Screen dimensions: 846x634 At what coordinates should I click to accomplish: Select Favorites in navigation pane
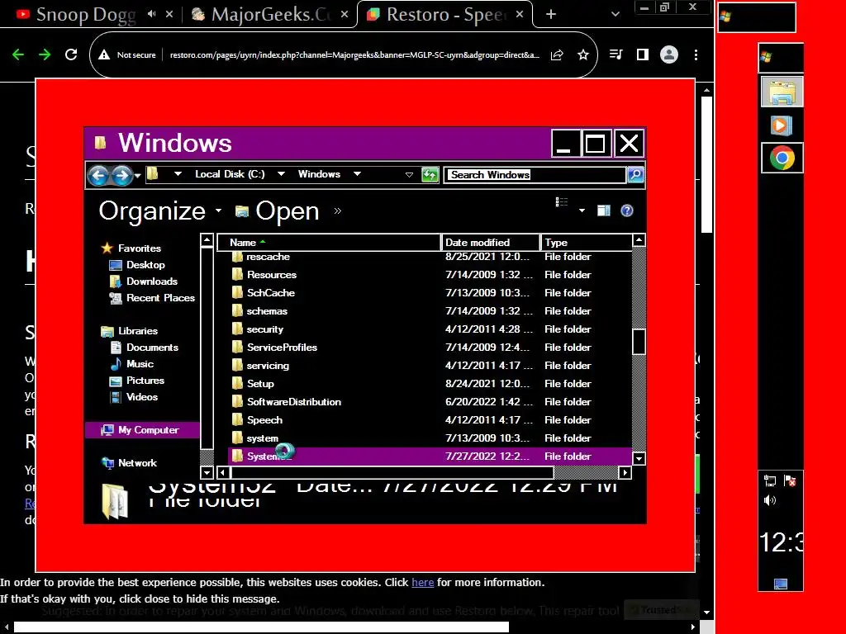tap(139, 248)
